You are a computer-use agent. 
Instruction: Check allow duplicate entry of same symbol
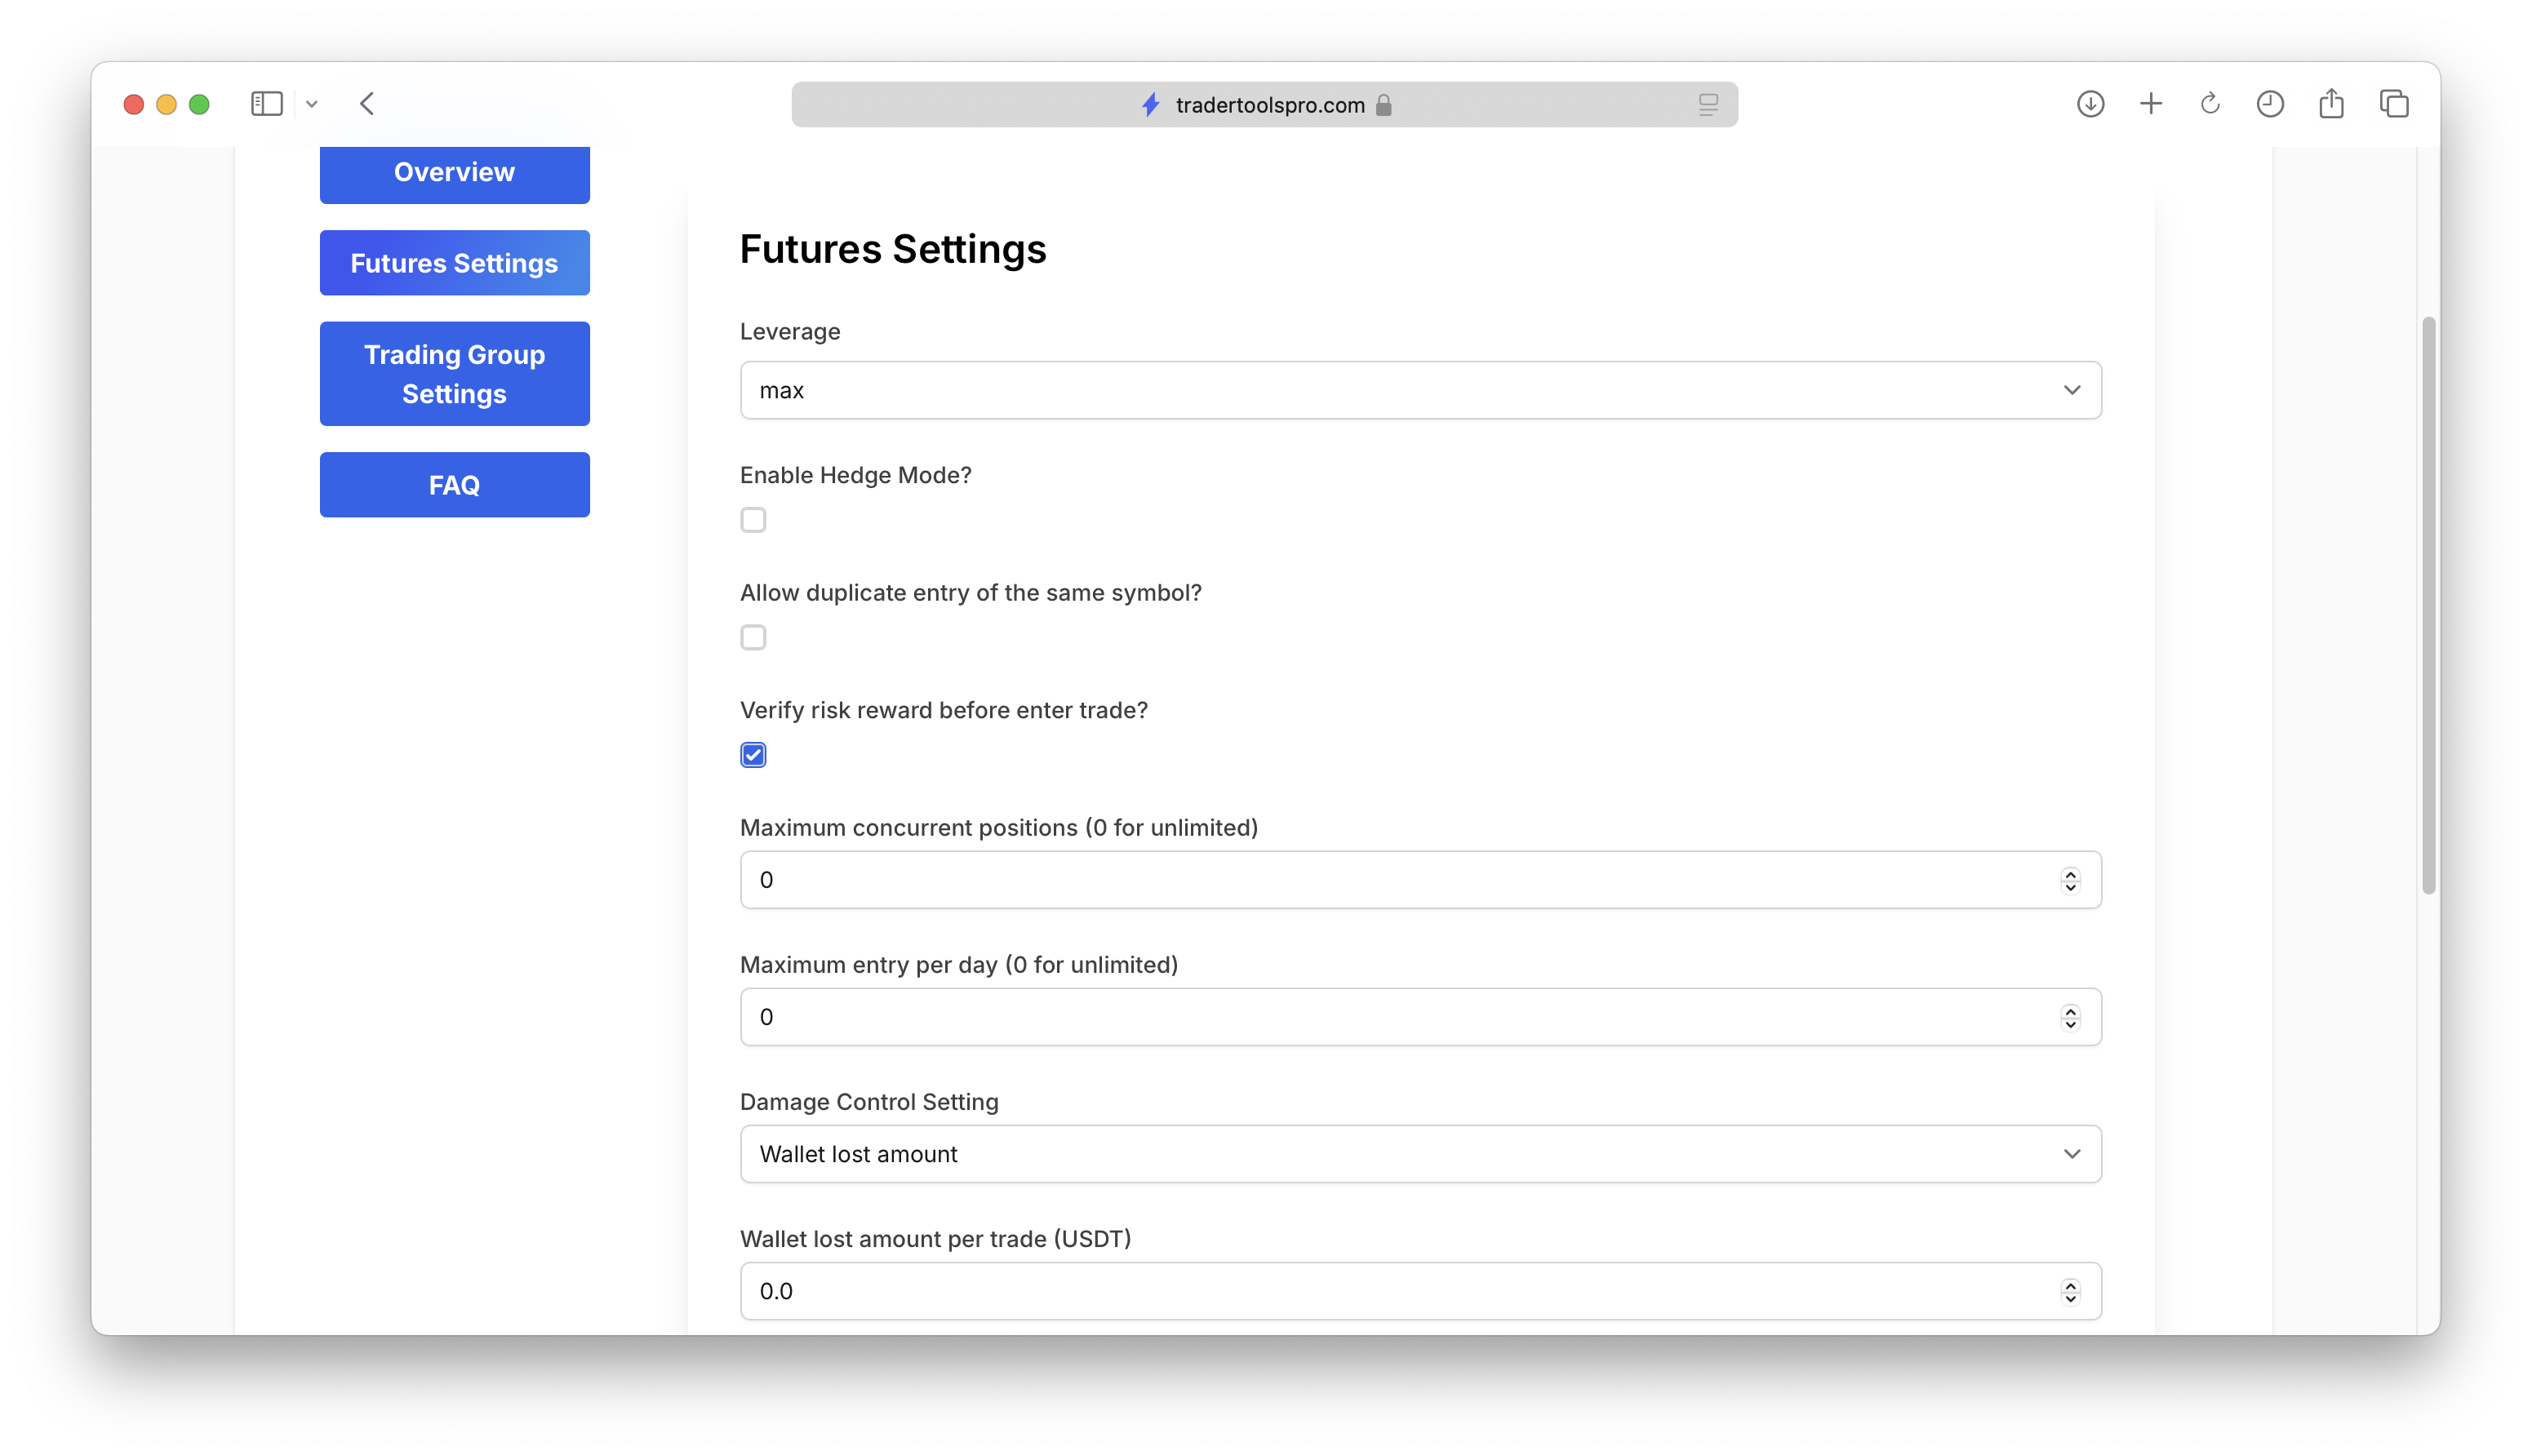(753, 638)
